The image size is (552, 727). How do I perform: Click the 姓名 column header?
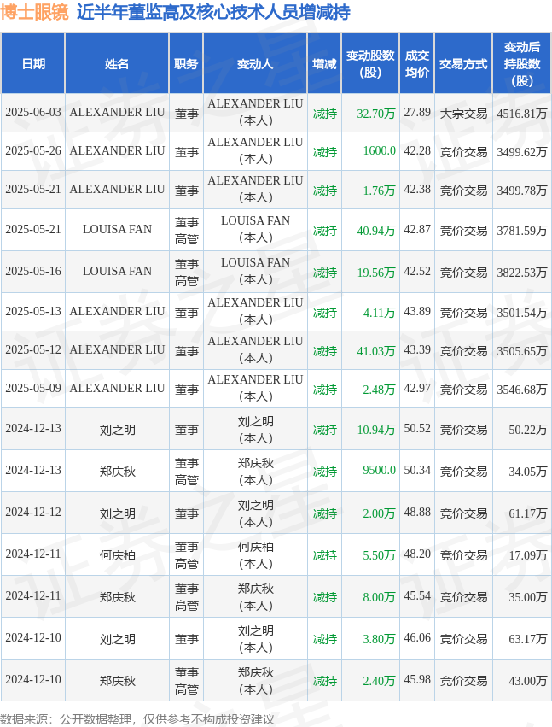click(x=117, y=63)
